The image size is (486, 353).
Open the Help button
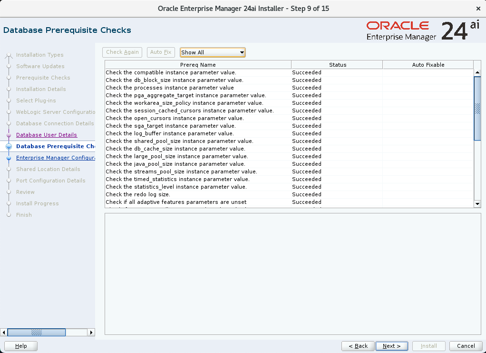pos(21,346)
